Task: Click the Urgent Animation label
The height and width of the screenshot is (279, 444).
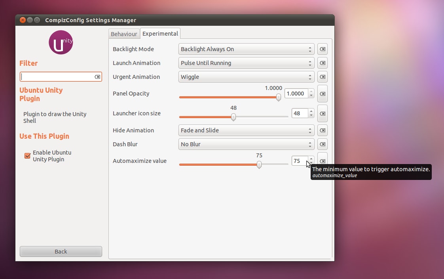Action: point(136,77)
